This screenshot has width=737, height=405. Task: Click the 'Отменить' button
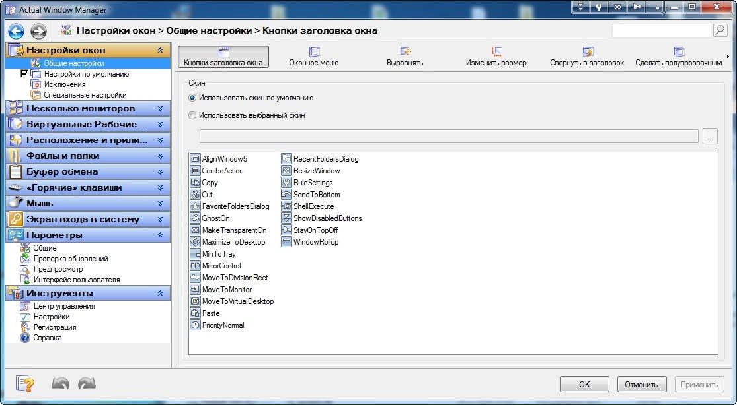point(641,385)
